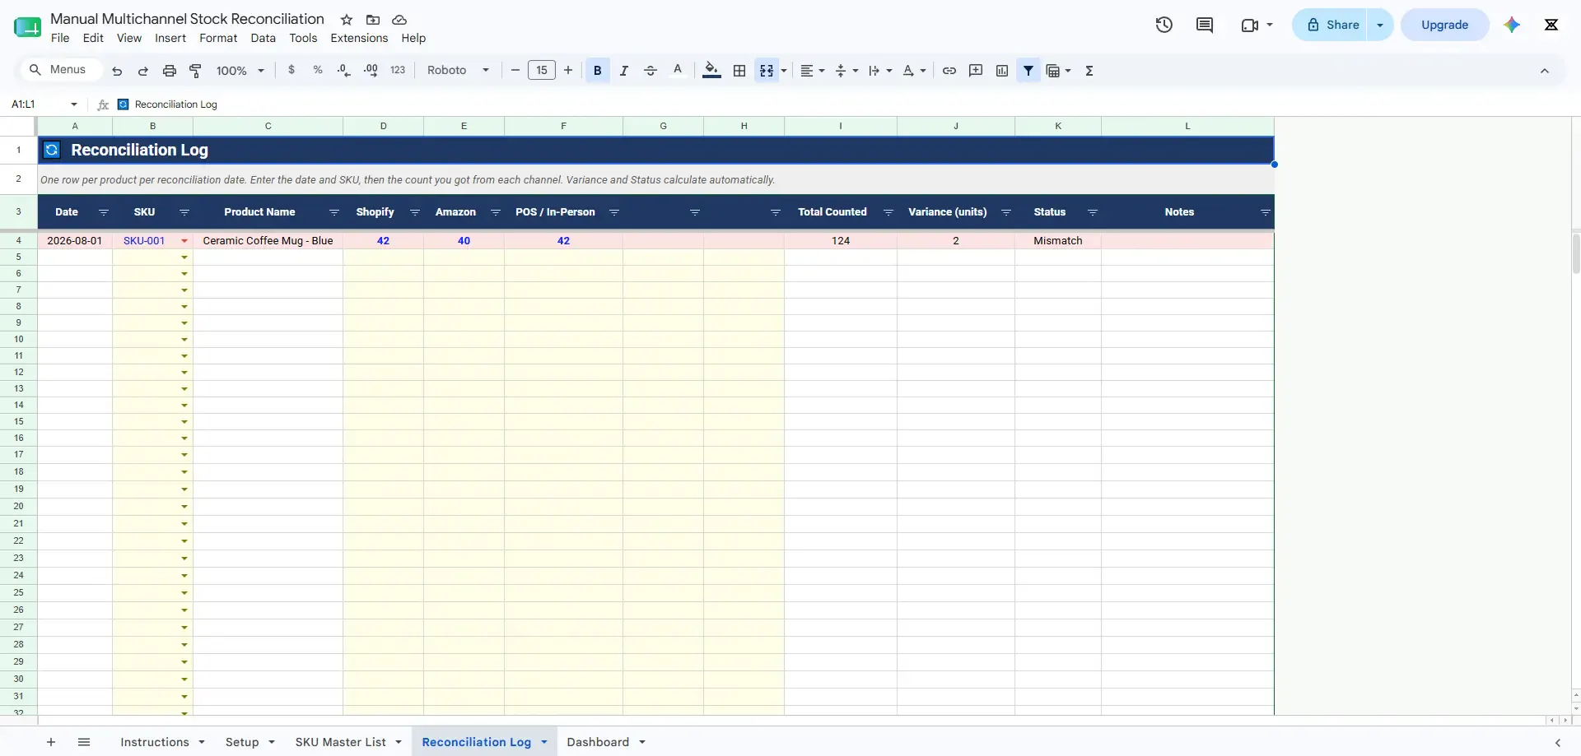The height and width of the screenshot is (756, 1581).
Task: Select the paint format tool
Action: tap(196, 71)
